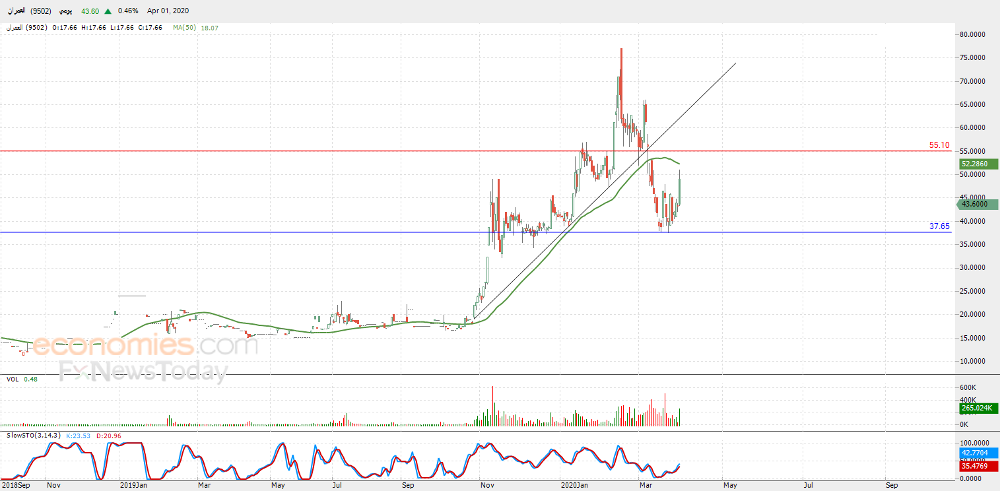1000x491 pixels.
Task: Click the green up-triangle price change indicator
Action: (x=108, y=11)
